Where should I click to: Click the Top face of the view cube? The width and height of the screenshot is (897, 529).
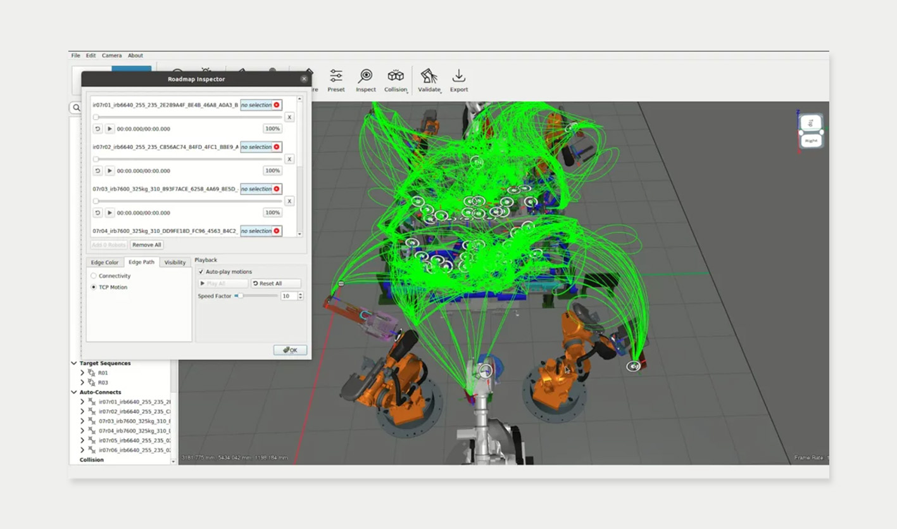[x=811, y=122]
